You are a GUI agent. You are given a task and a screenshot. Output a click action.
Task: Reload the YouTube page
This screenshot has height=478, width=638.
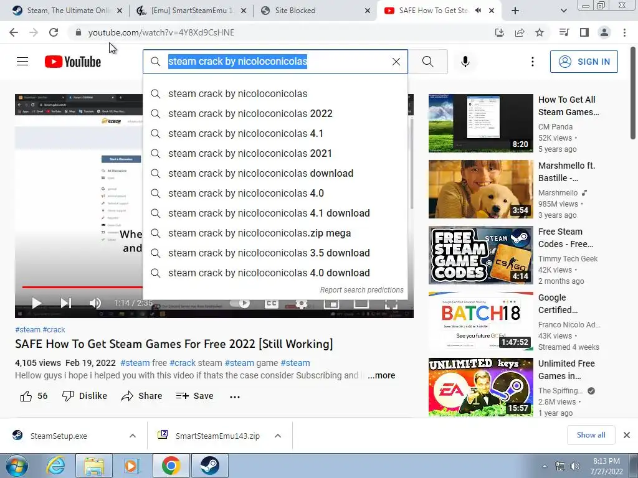pyautogui.click(x=54, y=32)
